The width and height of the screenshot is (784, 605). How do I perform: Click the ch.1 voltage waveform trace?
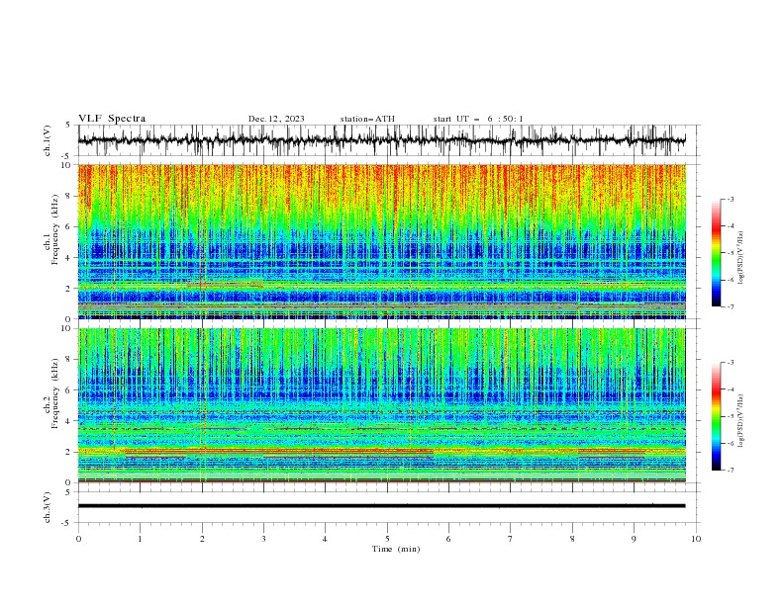point(381,140)
